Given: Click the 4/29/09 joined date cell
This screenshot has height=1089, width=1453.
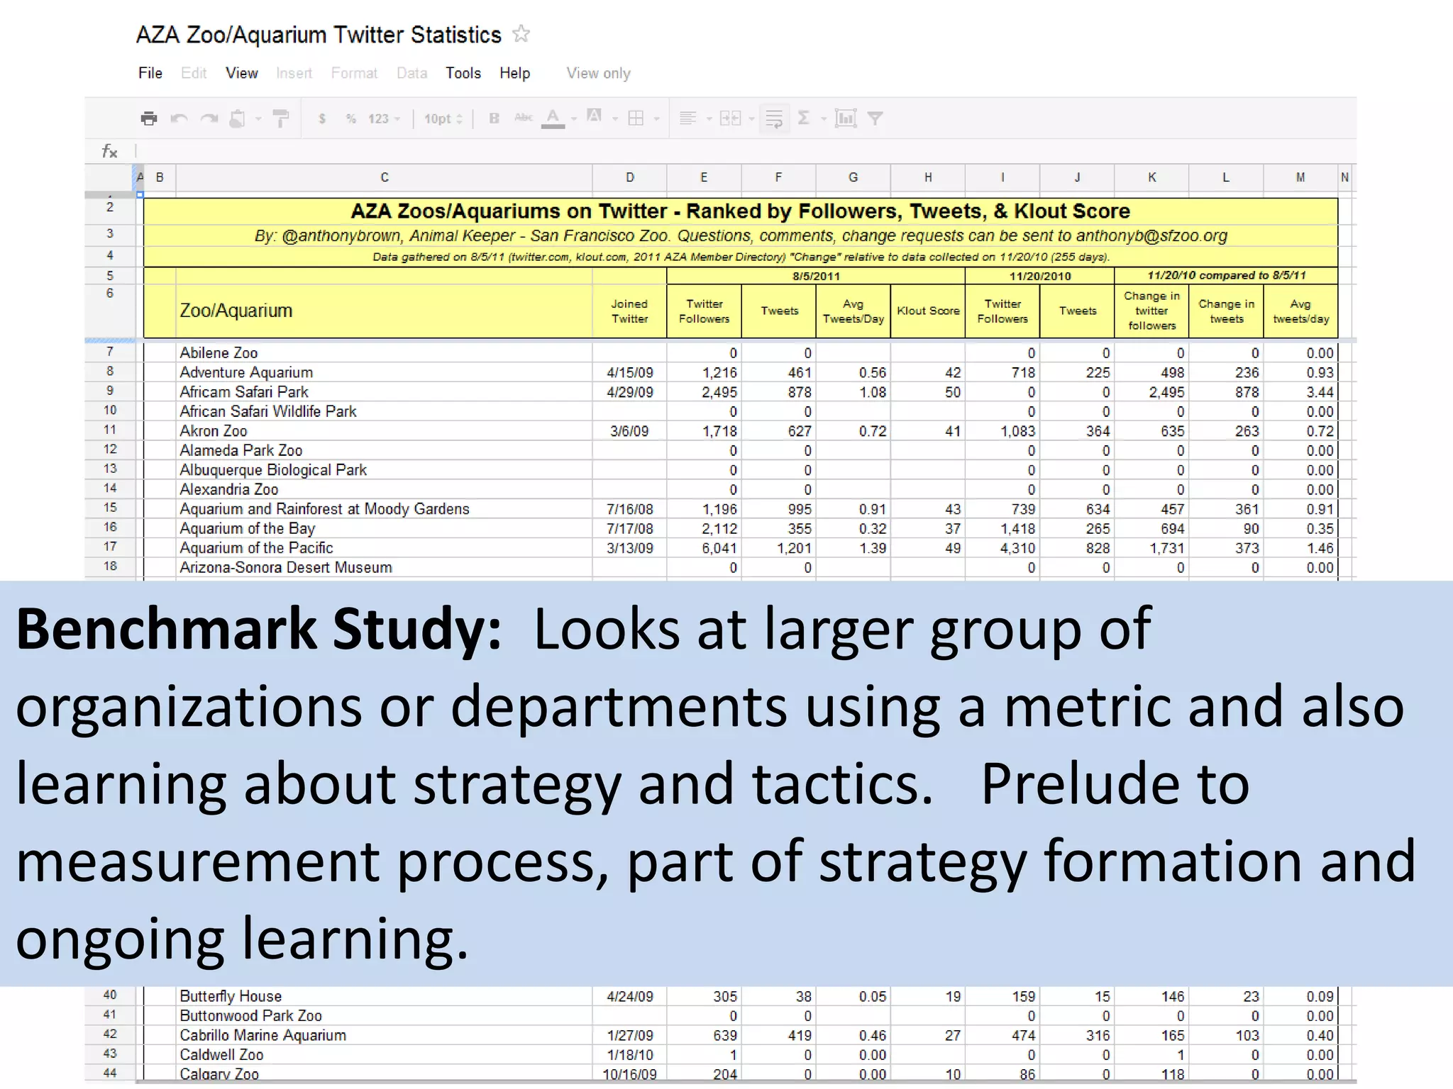Looking at the screenshot, I should pos(629,391).
